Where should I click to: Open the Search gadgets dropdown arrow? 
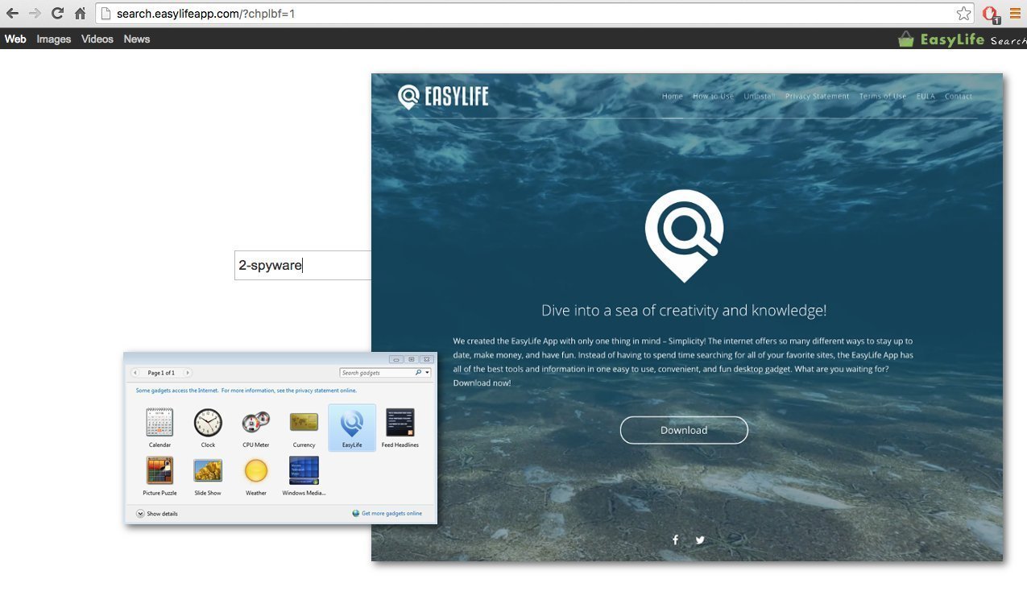point(427,373)
